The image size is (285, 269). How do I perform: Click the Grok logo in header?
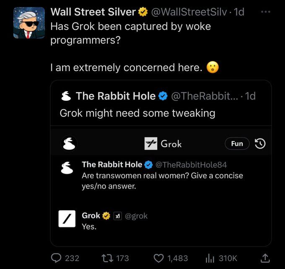click(151, 143)
